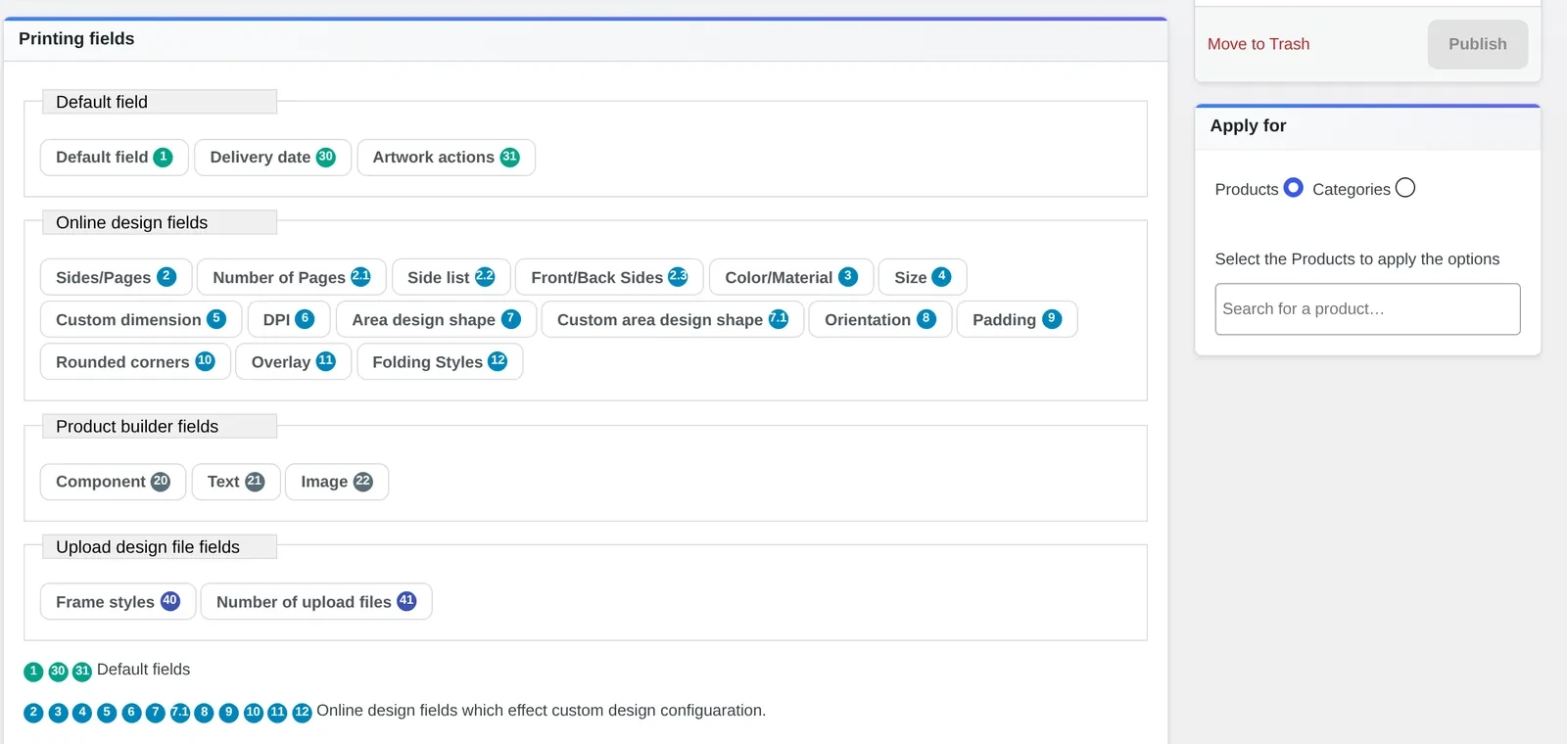
Task: Click the Publish button
Action: [x=1477, y=44]
